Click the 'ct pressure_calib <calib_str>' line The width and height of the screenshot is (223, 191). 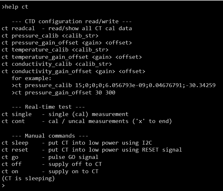tap(50, 36)
